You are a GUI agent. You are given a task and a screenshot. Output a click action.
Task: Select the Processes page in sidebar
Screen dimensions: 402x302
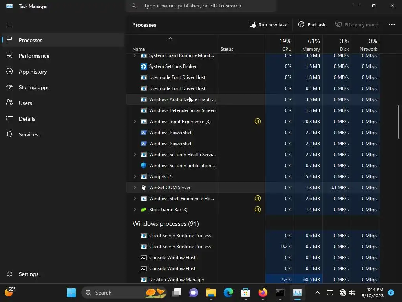point(62,40)
